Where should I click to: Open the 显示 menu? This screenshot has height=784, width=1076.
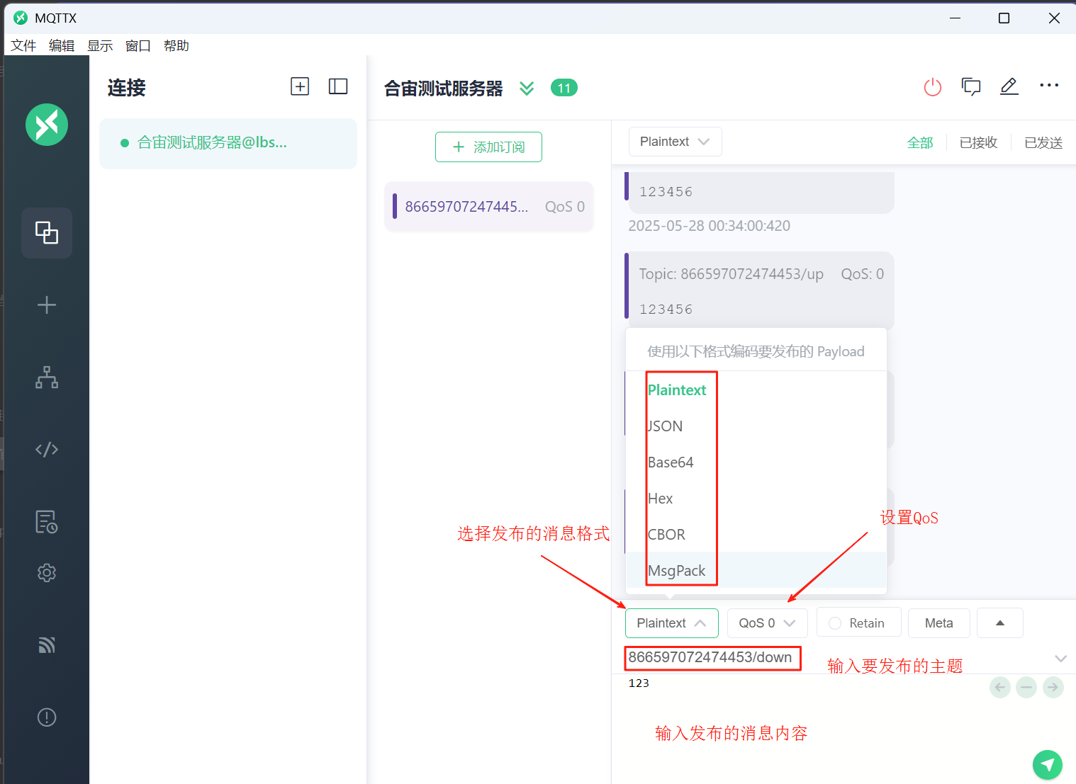tap(100, 45)
